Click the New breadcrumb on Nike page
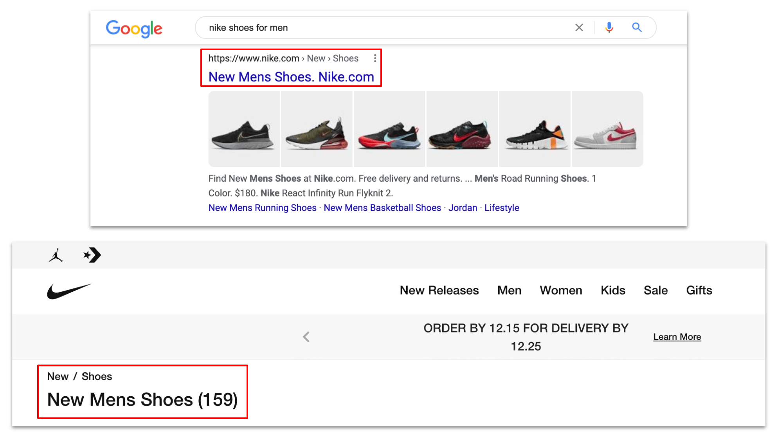The height and width of the screenshot is (437, 778). (58, 376)
